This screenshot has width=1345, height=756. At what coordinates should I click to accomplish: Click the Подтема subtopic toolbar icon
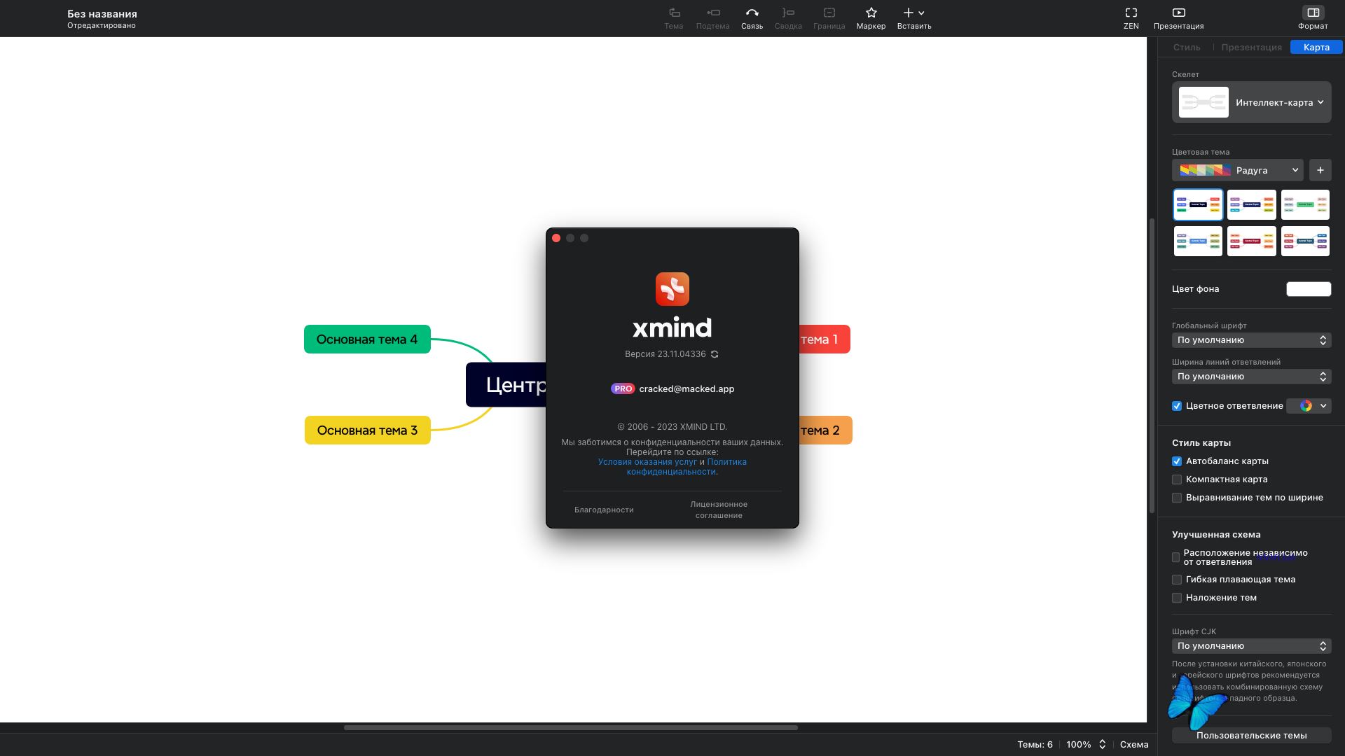[x=712, y=18]
